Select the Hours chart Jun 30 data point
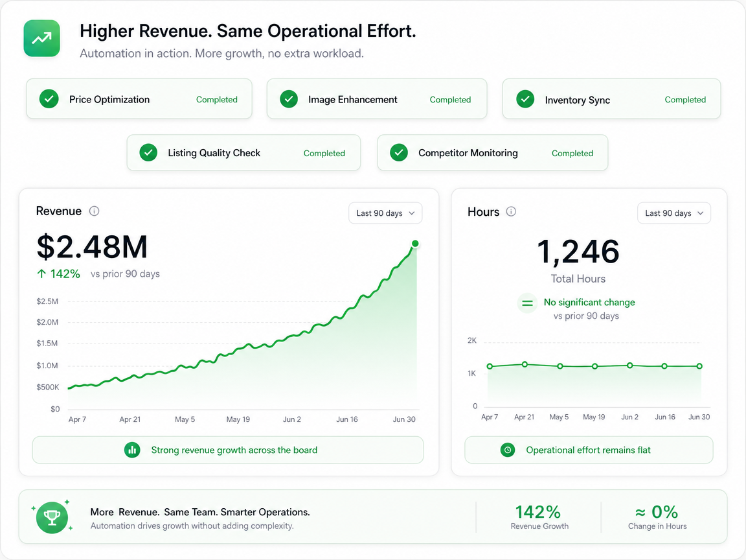The width and height of the screenshot is (746, 560). tap(699, 366)
